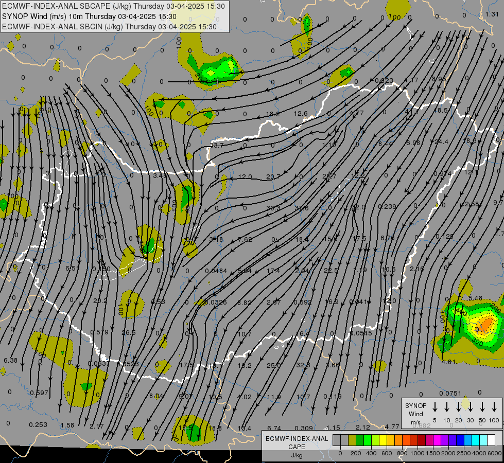This screenshot has height=463, width=504.
Task: Click the 19.2 value on the map
Action: pos(245,365)
